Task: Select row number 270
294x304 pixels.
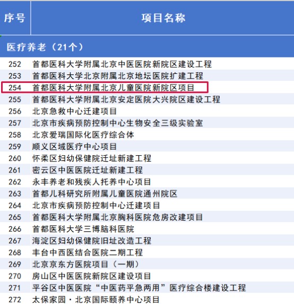Action: point(15,276)
